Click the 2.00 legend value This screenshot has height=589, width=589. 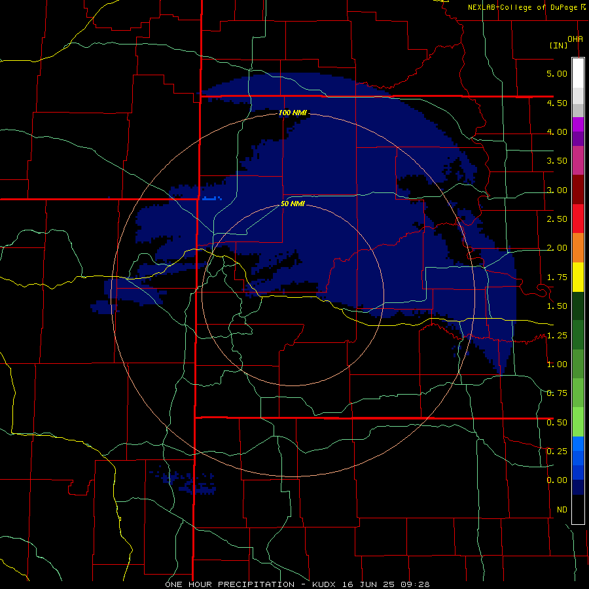tap(557, 248)
